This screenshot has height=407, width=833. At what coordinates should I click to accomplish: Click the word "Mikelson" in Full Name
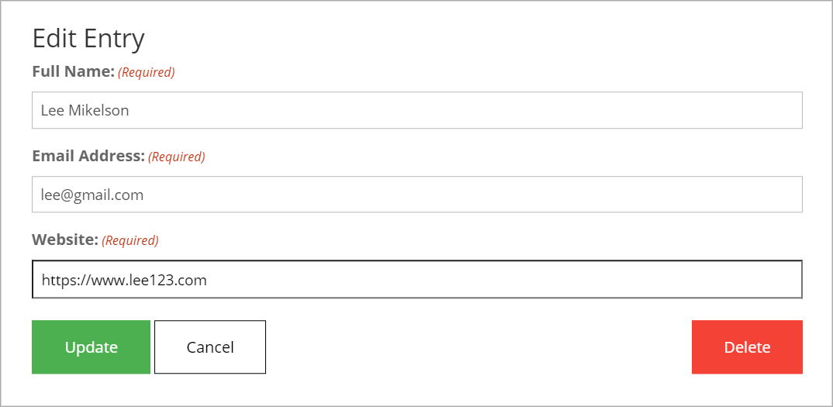(99, 110)
